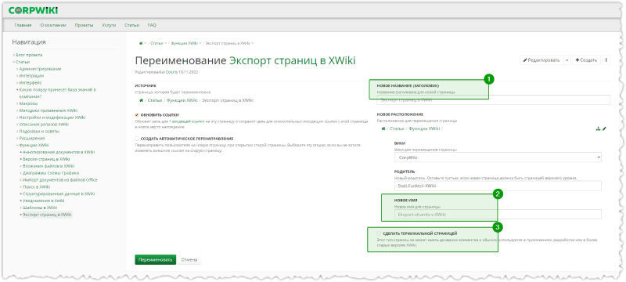Open Структурированные данные в XWiki page

[x=59, y=193]
